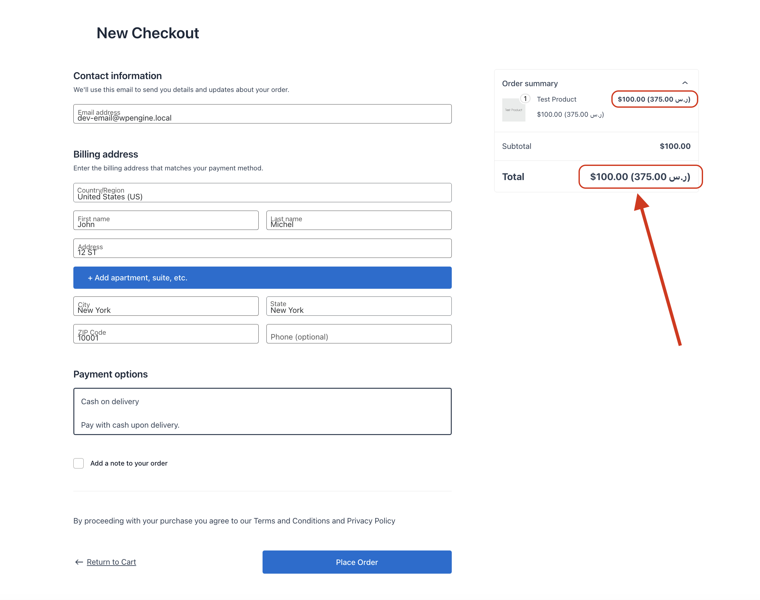Click the Test Product name
Viewport: 760px width, 600px height.
click(x=556, y=99)
